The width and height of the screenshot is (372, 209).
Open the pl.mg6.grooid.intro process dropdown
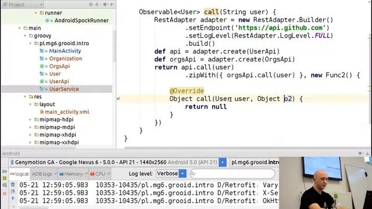click(x=255, y=163)
